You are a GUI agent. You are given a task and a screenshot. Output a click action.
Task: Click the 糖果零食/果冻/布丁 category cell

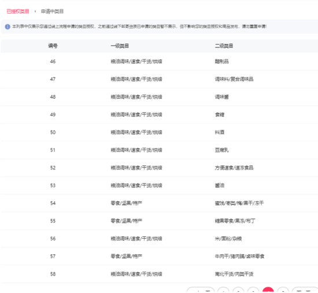(x=235, y=221)
